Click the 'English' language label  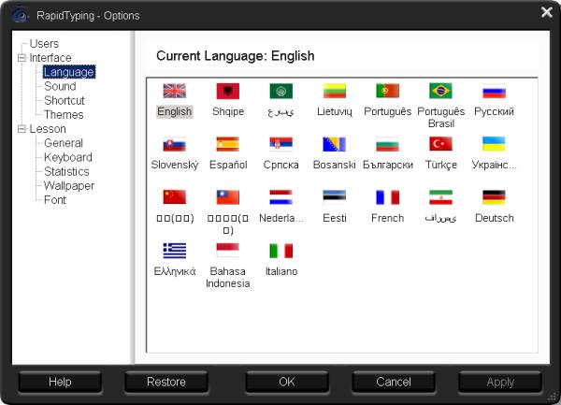[175, 111]
